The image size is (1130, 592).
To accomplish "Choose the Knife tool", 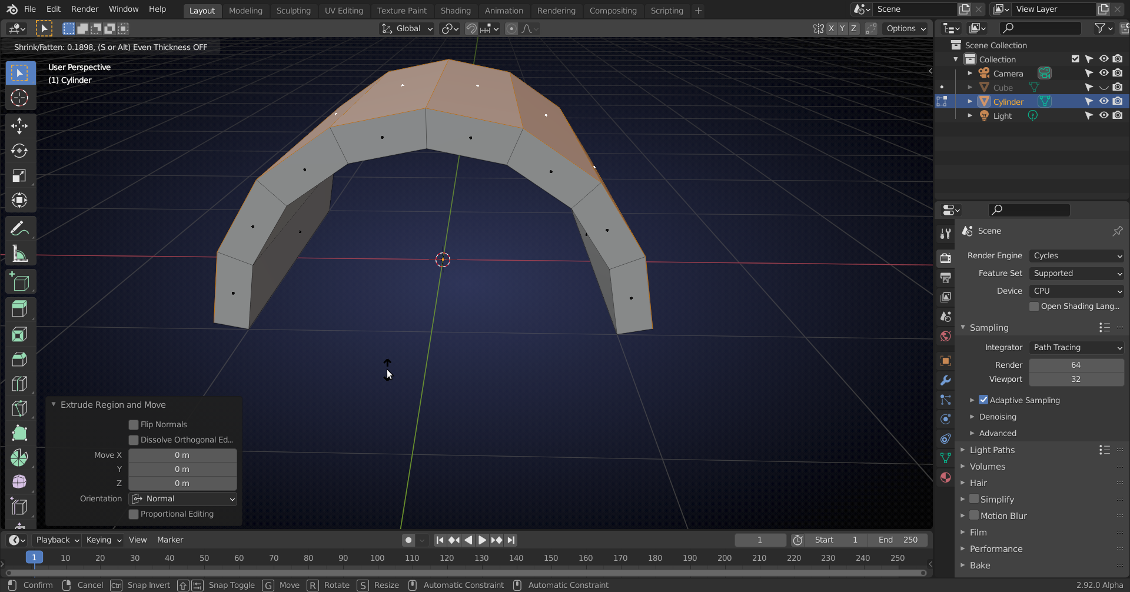I will coord(19,408).
